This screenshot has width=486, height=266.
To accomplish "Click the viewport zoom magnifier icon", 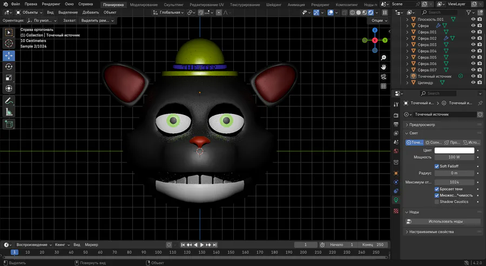I will click(x=383, y=58).
